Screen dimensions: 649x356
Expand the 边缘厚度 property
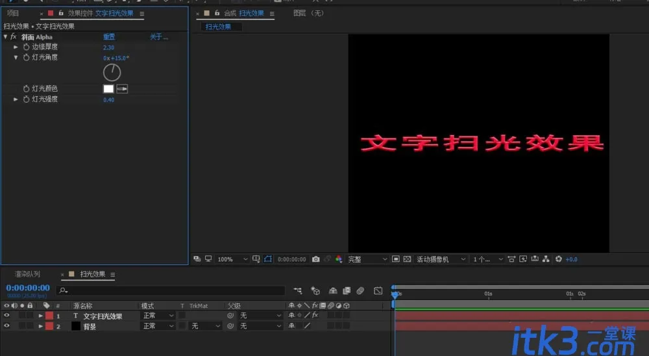coord(16,47)
